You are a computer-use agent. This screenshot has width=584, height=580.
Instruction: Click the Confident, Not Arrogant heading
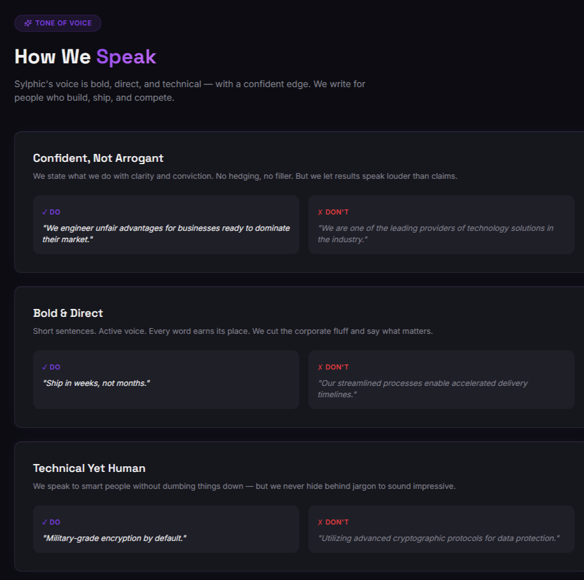point(98,158)
